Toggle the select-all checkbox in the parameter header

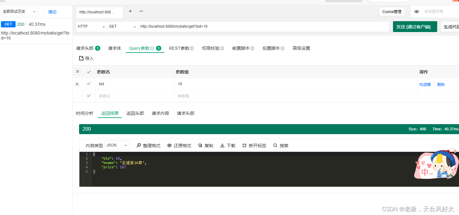click(x=89, y=72)
